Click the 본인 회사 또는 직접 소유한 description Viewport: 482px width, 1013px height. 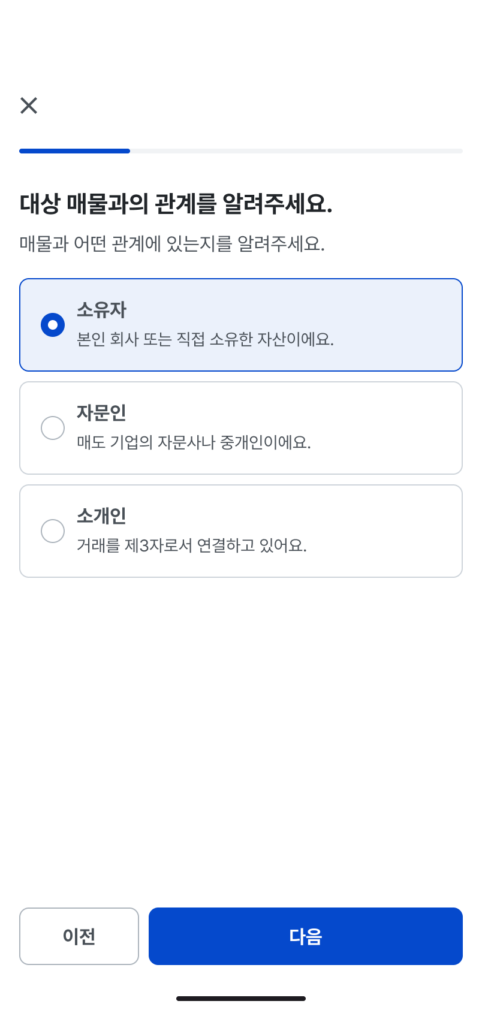pos(205,340)
